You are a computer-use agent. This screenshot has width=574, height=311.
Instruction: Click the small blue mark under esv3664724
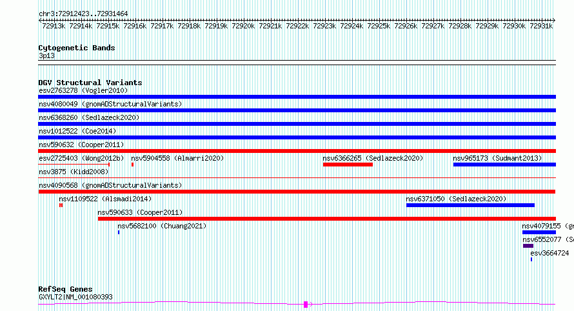[531, 259]
